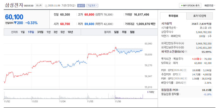Click the help icon next to PBR BPS(2020.06)
The width and height of the screenshot is (216, 108).
pos(186,78)
